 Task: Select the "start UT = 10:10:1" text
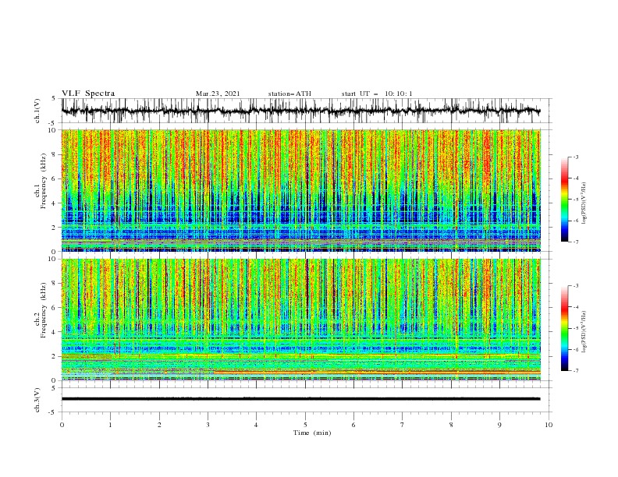377,94
